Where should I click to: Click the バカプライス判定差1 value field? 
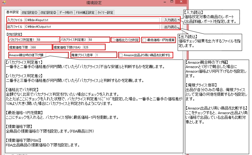point(47,39)
